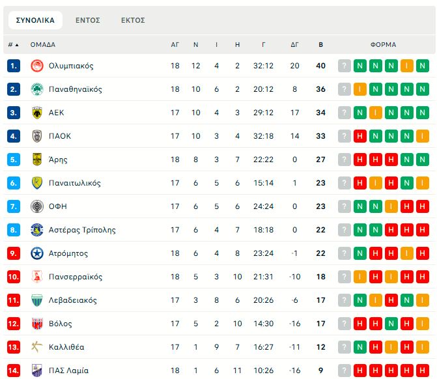Click ΠΑΟΚ red loss form badge
The height and width of the screenshot is (379, 437).
pos(360,136)
